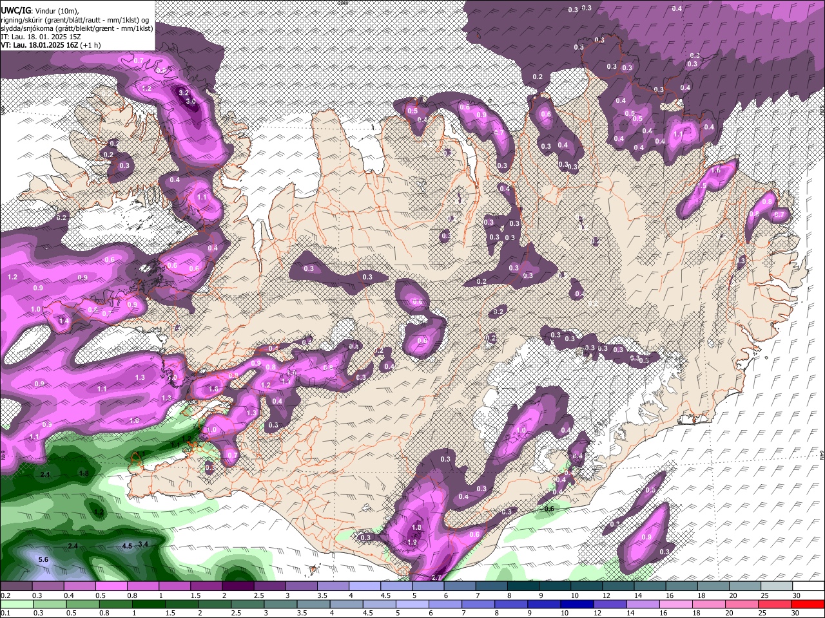Select the darkest green swatch labeled 1 in rain scale
Viewport: 825px width, 618px height.
149,604
